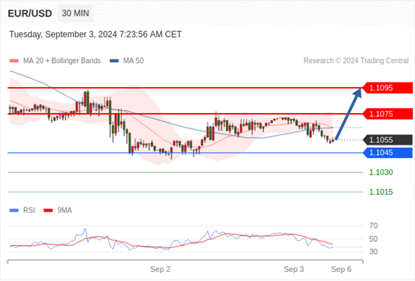Click the RSI legend color swatch
This screenshot has height=281, width=415.
point(14,211)
